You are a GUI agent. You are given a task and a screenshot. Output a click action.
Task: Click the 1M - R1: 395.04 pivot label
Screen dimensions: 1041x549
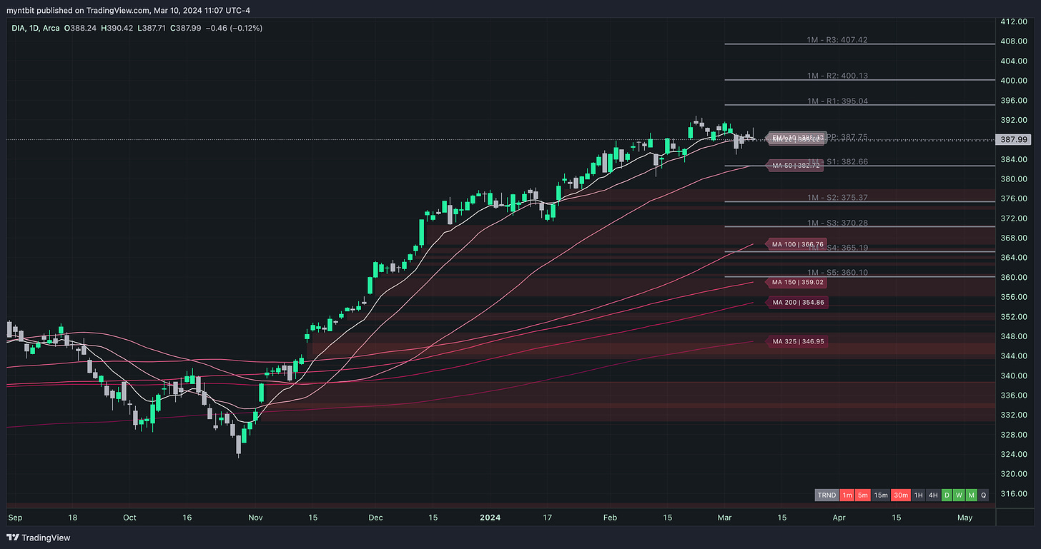point(837,101)
